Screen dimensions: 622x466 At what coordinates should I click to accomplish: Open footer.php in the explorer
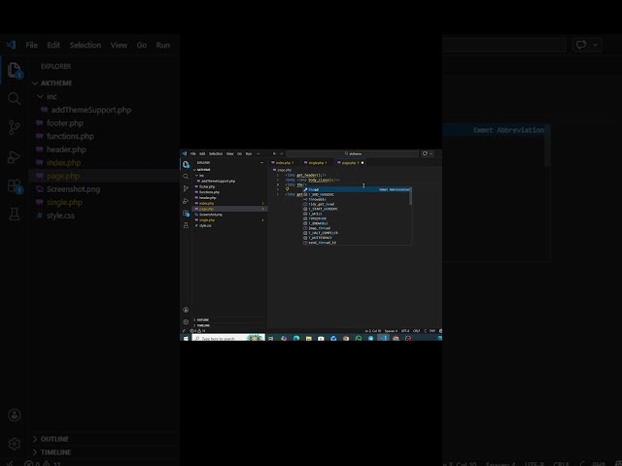[x=207, y=186]
